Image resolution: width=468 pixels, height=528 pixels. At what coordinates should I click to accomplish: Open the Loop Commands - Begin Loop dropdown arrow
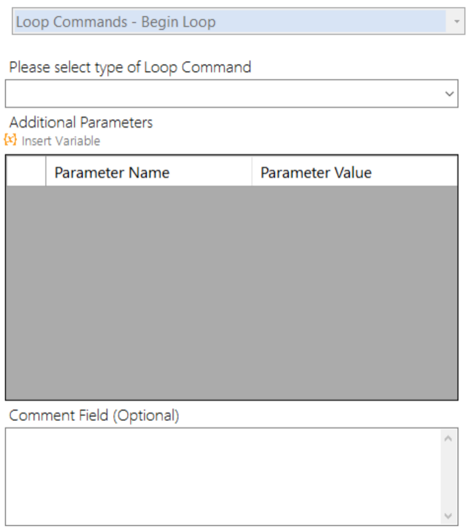click(456, 22)
